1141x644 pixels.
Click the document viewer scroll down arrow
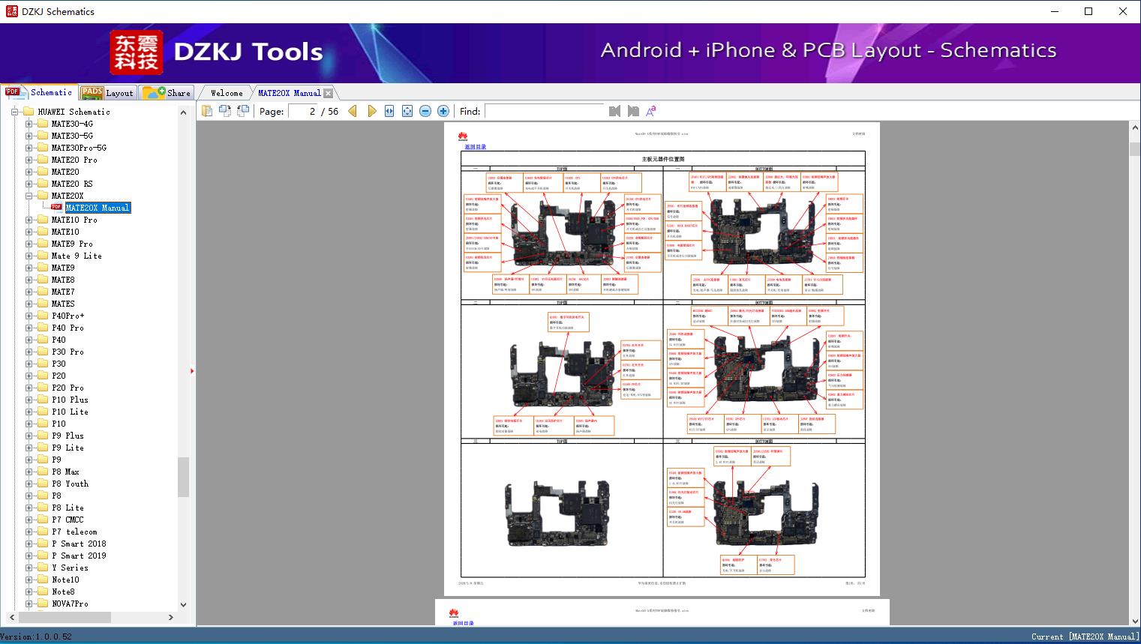point(1134,620)
